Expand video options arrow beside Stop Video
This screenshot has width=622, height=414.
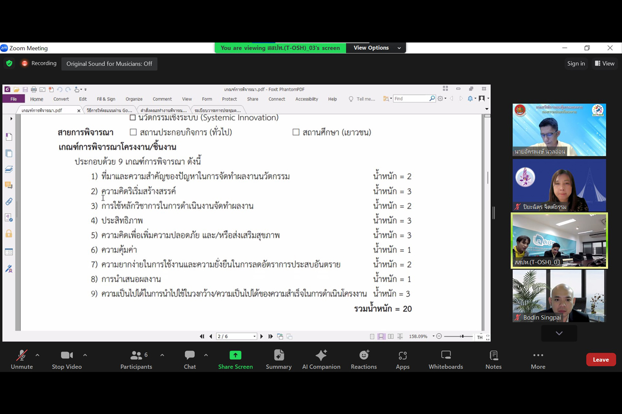(x=85, y=355)
